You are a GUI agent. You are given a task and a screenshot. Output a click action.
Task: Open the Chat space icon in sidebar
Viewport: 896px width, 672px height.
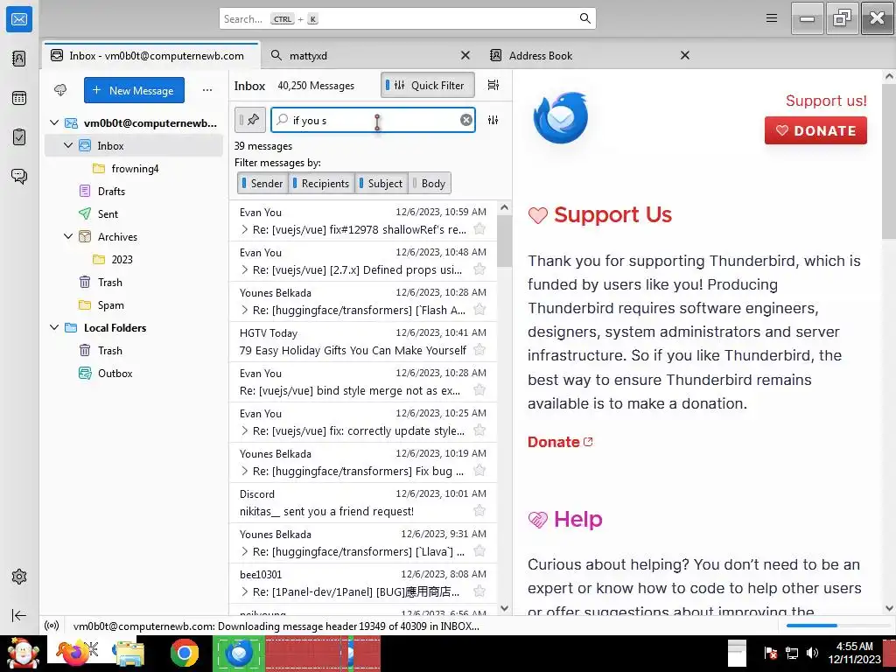tap(19, 176)
